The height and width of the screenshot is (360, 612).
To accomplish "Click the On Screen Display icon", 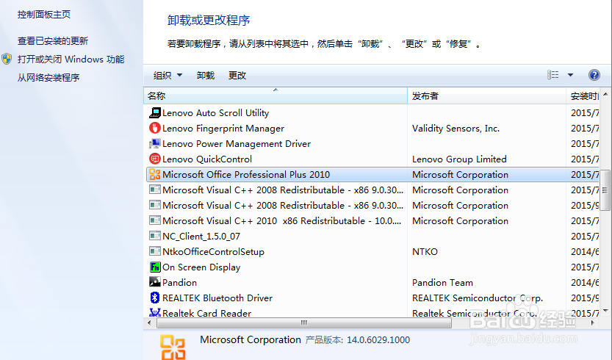I will click(x=154, y=267).
